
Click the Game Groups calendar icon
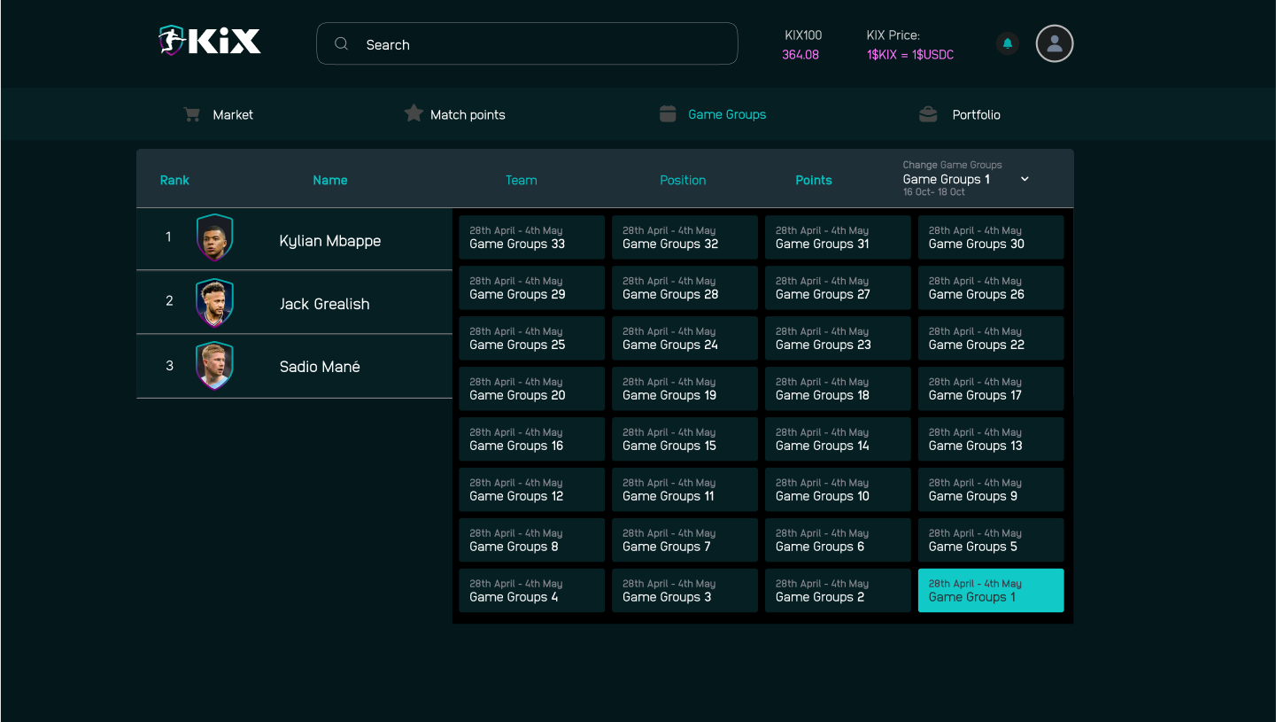coord(669,113)
